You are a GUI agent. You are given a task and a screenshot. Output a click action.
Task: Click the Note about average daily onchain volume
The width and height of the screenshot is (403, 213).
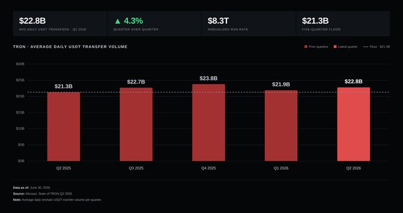pos(57,199)
